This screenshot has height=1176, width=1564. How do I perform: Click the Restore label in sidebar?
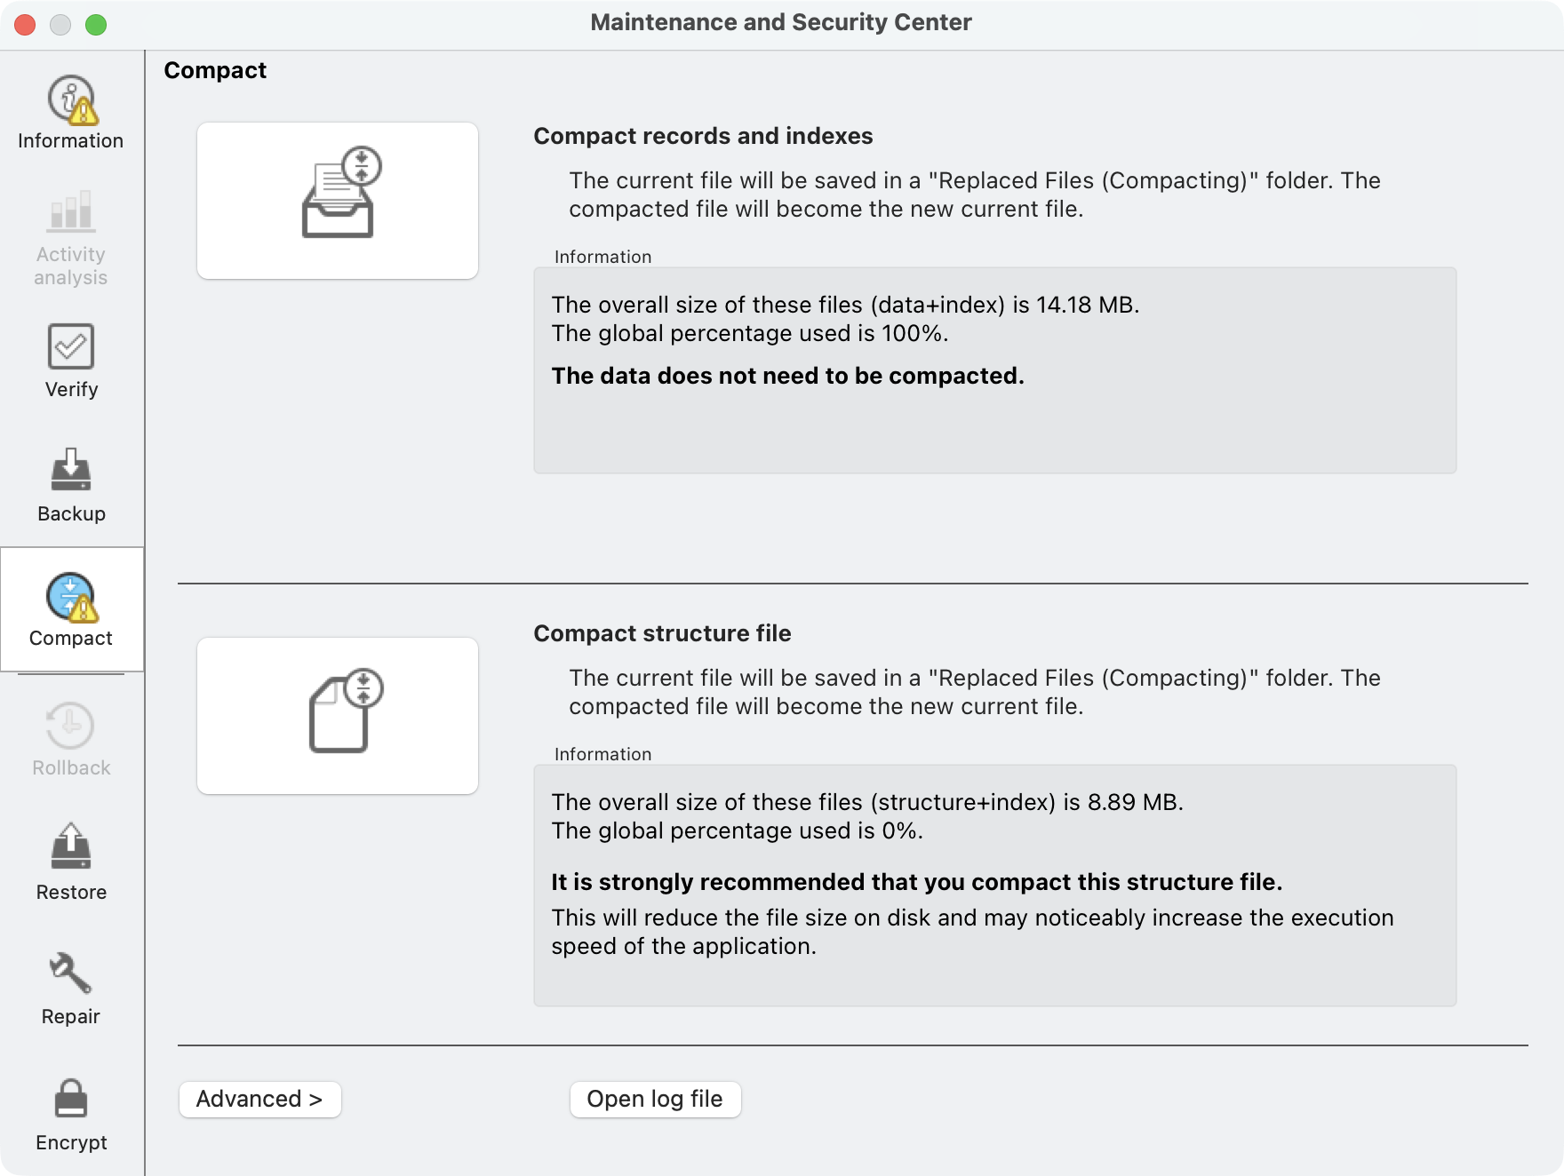tap(71, 892)
